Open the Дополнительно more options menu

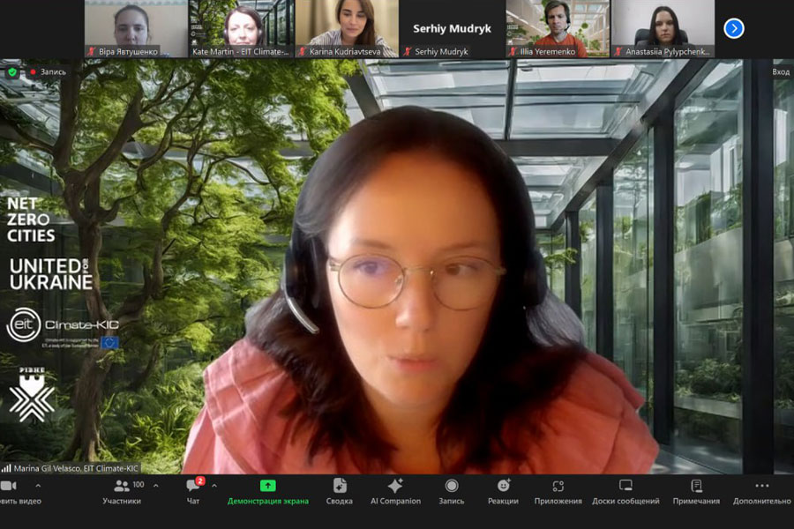(762, 492)
